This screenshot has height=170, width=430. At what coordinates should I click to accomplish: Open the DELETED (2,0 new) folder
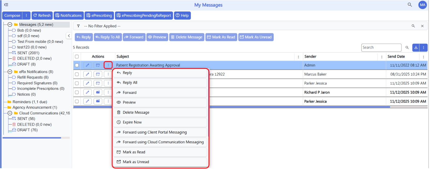click(34, 58)
